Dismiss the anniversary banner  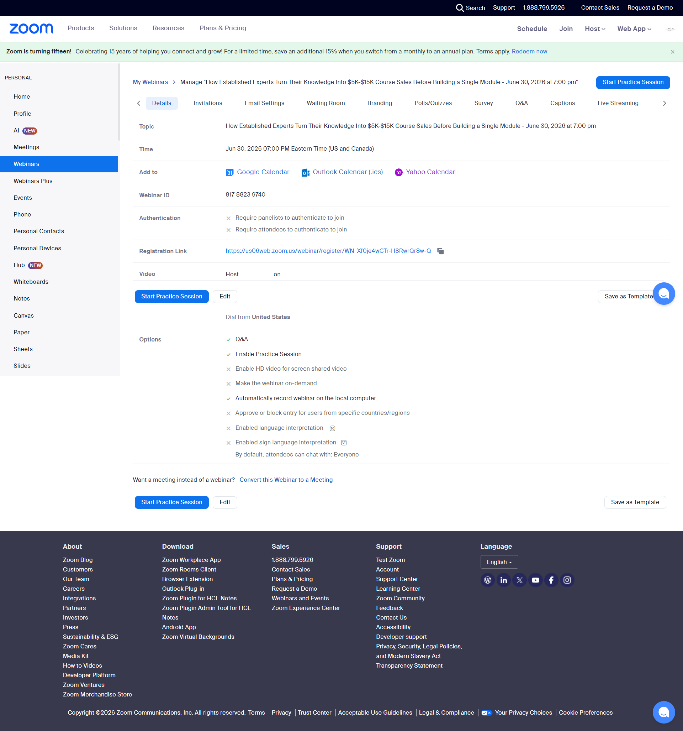coord(672,52)
